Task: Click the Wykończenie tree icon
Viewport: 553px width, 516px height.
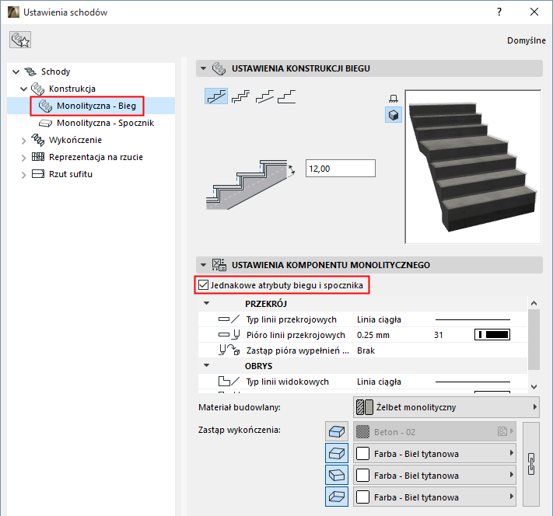Action: (38, 140)
